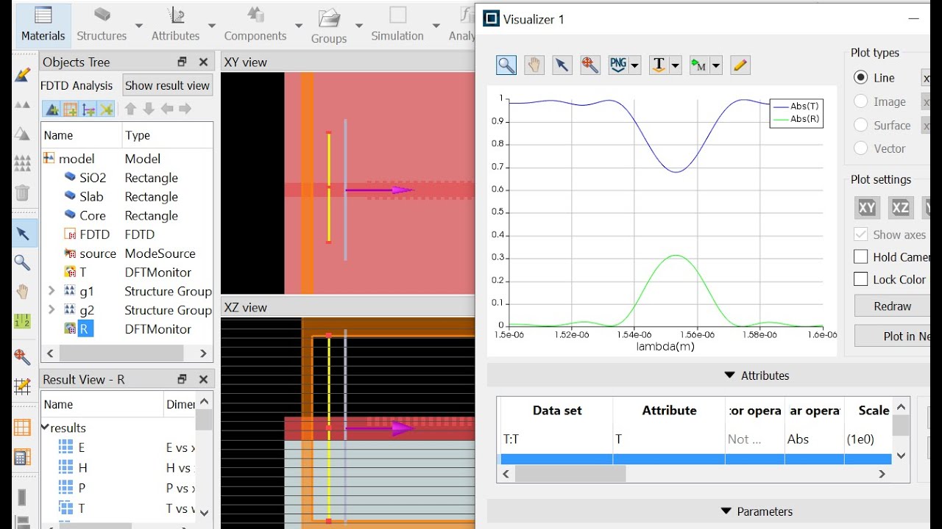This screenshot has width=942, height=529.
Task: Select the arrow pointer tool in Visualizer
Action: tap(562, 65)
